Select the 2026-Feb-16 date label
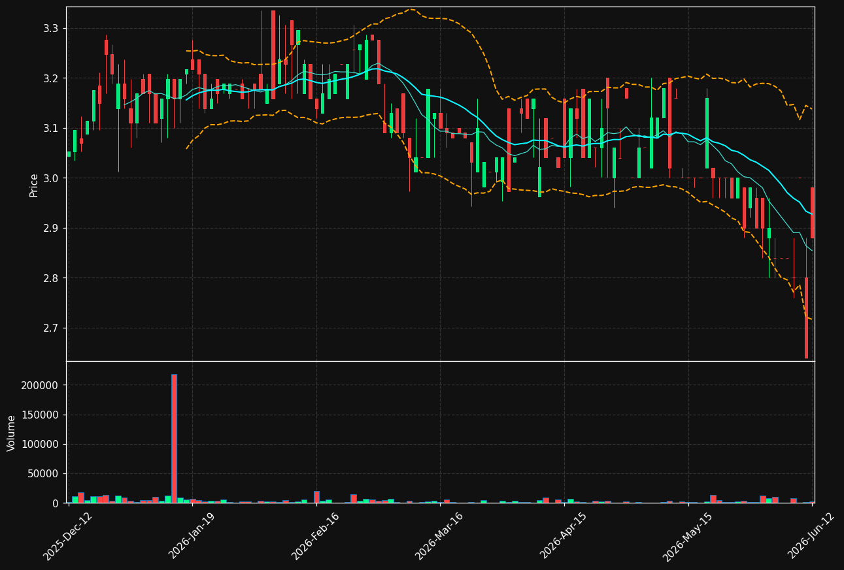The height and width of the screenshot is (570, 844). pyautogui.click(x=315, y=536)
